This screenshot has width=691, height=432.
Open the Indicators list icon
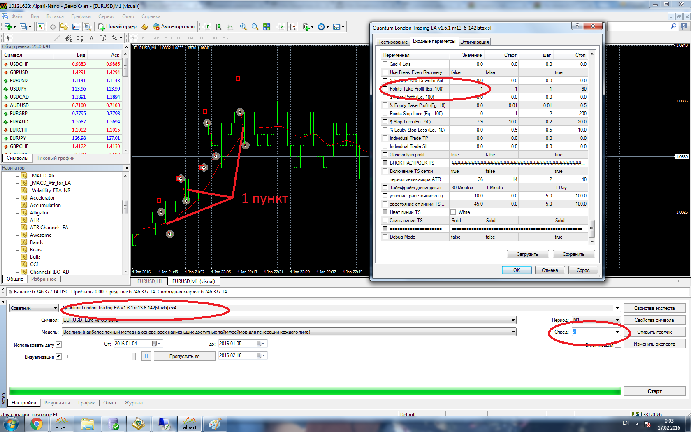pos(307,27)
